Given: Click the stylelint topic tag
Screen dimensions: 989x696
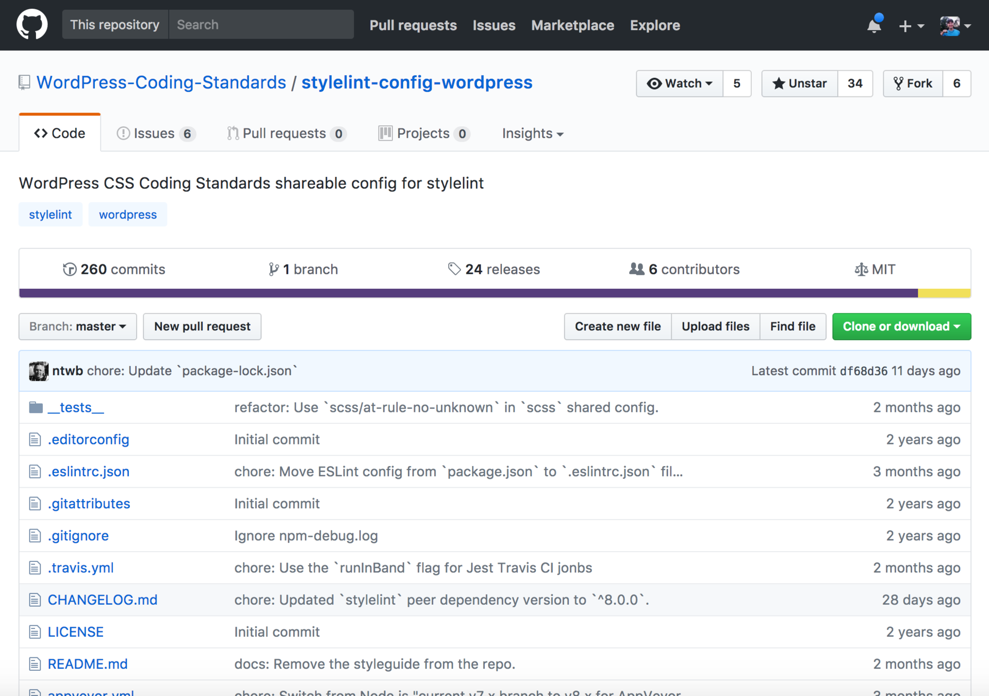Looking at the screenshot, I should [50, 214].
